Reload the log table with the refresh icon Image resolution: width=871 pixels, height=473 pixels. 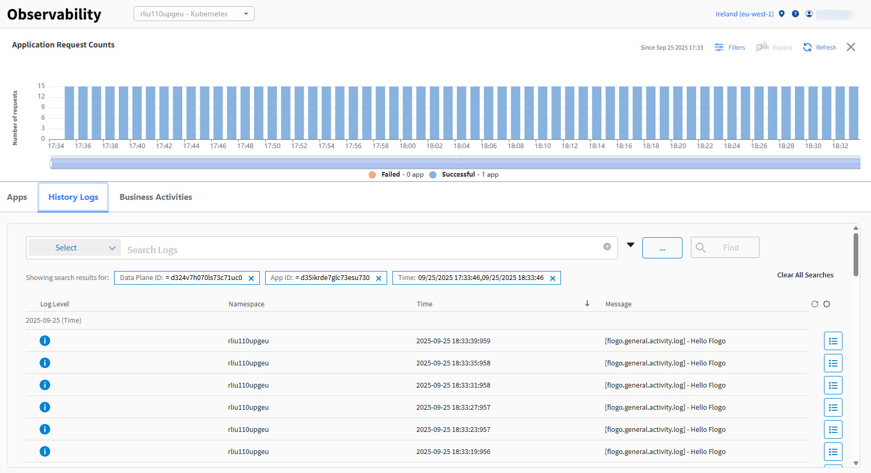(814, 304)
